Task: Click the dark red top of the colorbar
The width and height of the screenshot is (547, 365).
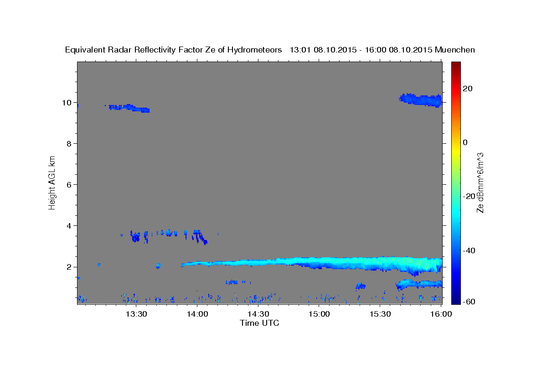Action: [456, 65]
